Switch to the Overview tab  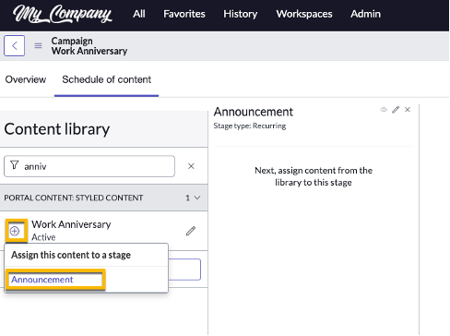[x=26, y=79]
